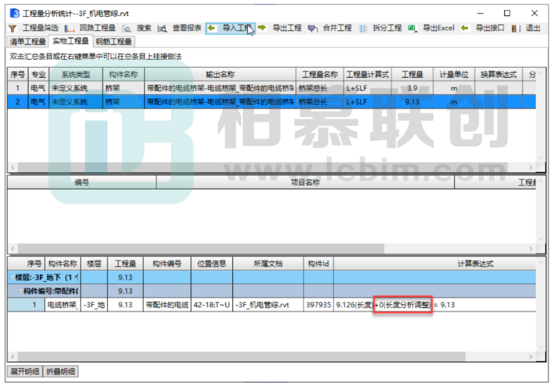Click the 导出工程 green arrow icon
This screenshot has width=555, height=387.
point(262,28)
